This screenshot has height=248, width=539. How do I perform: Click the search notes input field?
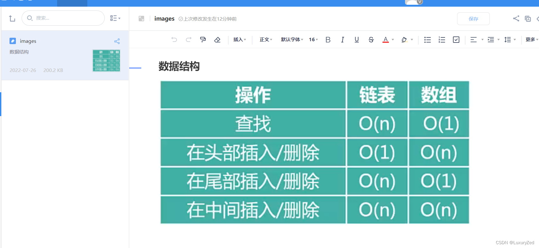coord(63,18)
